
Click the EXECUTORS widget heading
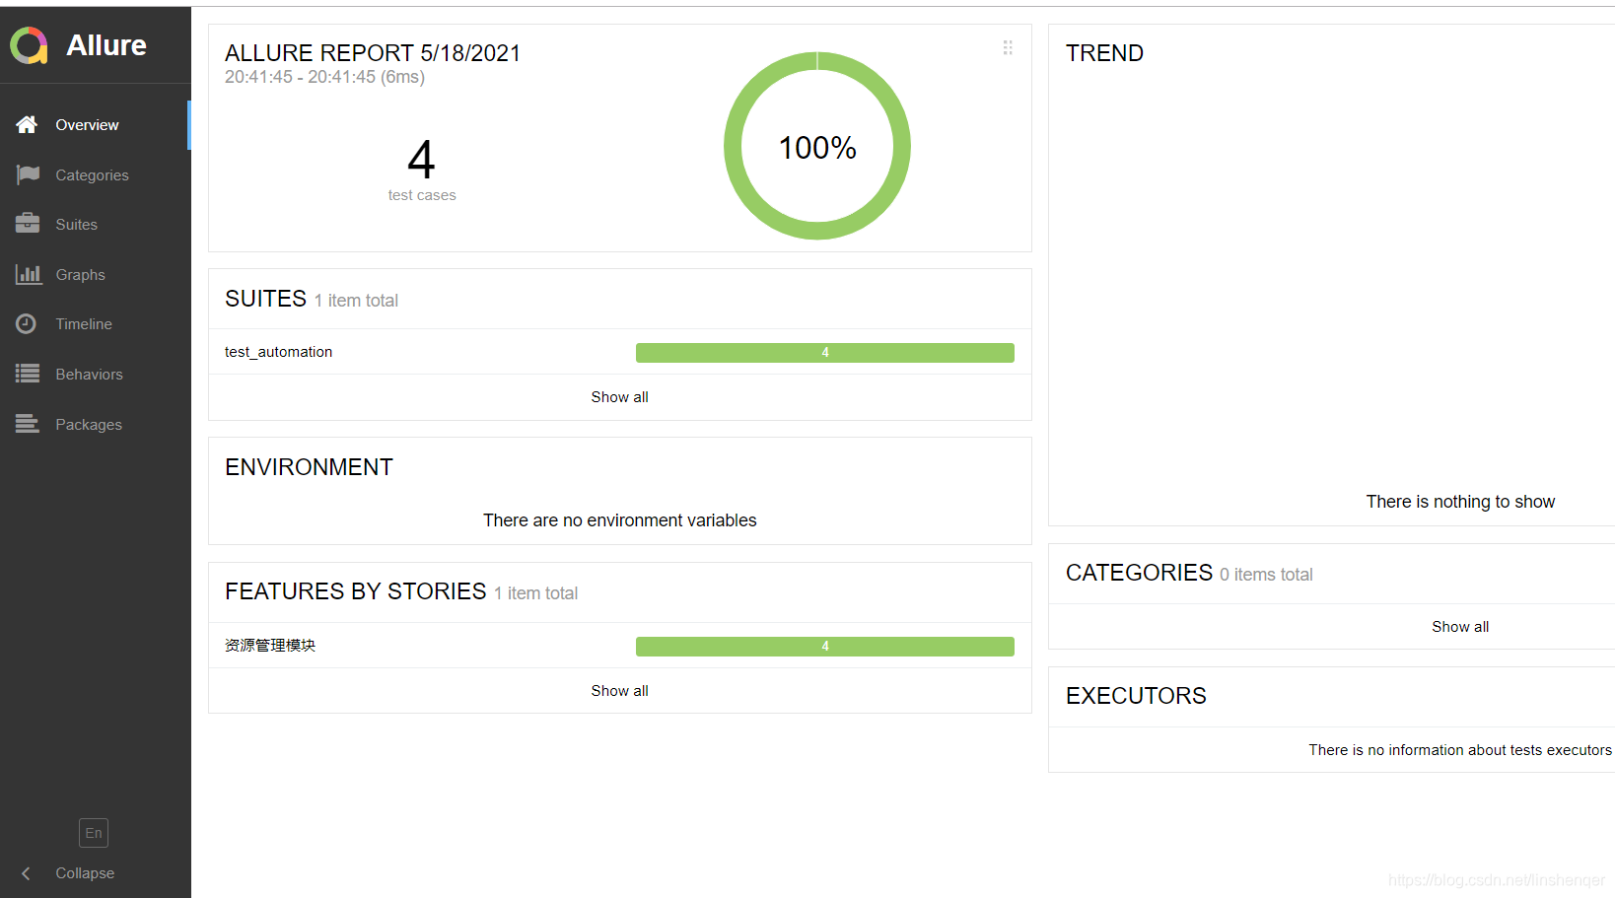[1136, 696]
